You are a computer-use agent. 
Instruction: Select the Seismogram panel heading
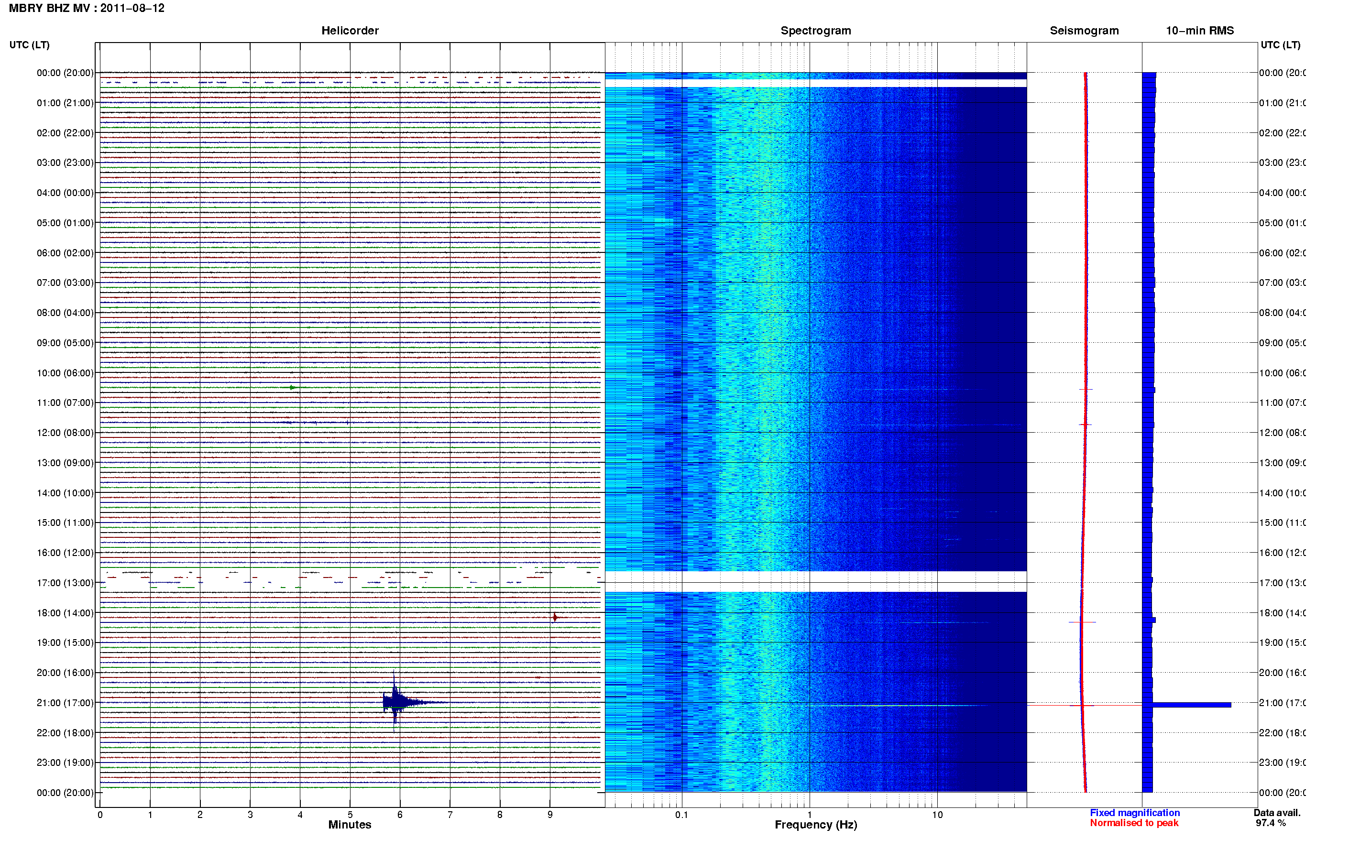click(1084, 31)
